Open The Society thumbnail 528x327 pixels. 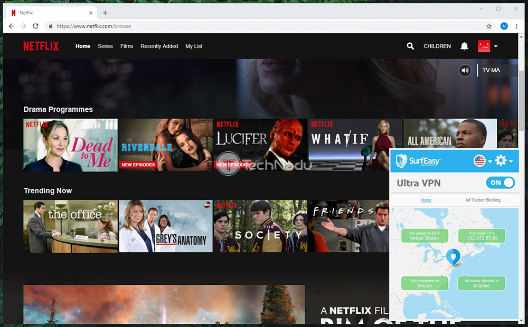260,226
